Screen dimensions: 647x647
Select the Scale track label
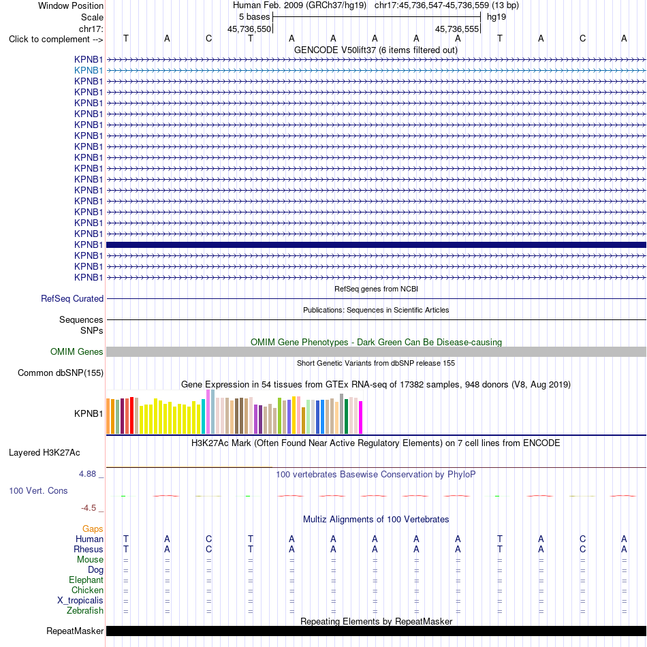tap(92, 17)
